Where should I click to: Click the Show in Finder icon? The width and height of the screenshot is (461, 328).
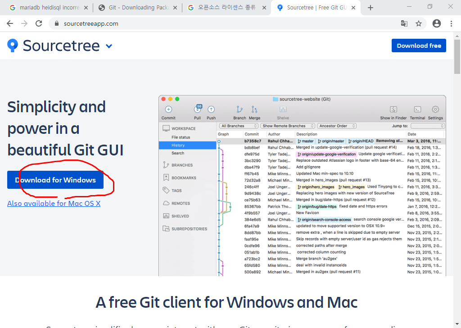[393, 109]
